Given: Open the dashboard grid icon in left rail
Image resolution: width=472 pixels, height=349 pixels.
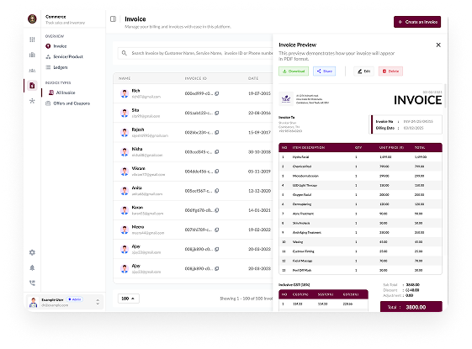Looking at the screenshot, I should 32,40.
